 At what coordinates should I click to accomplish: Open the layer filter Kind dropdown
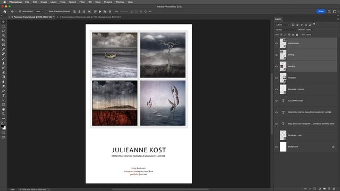click(282, 25)
